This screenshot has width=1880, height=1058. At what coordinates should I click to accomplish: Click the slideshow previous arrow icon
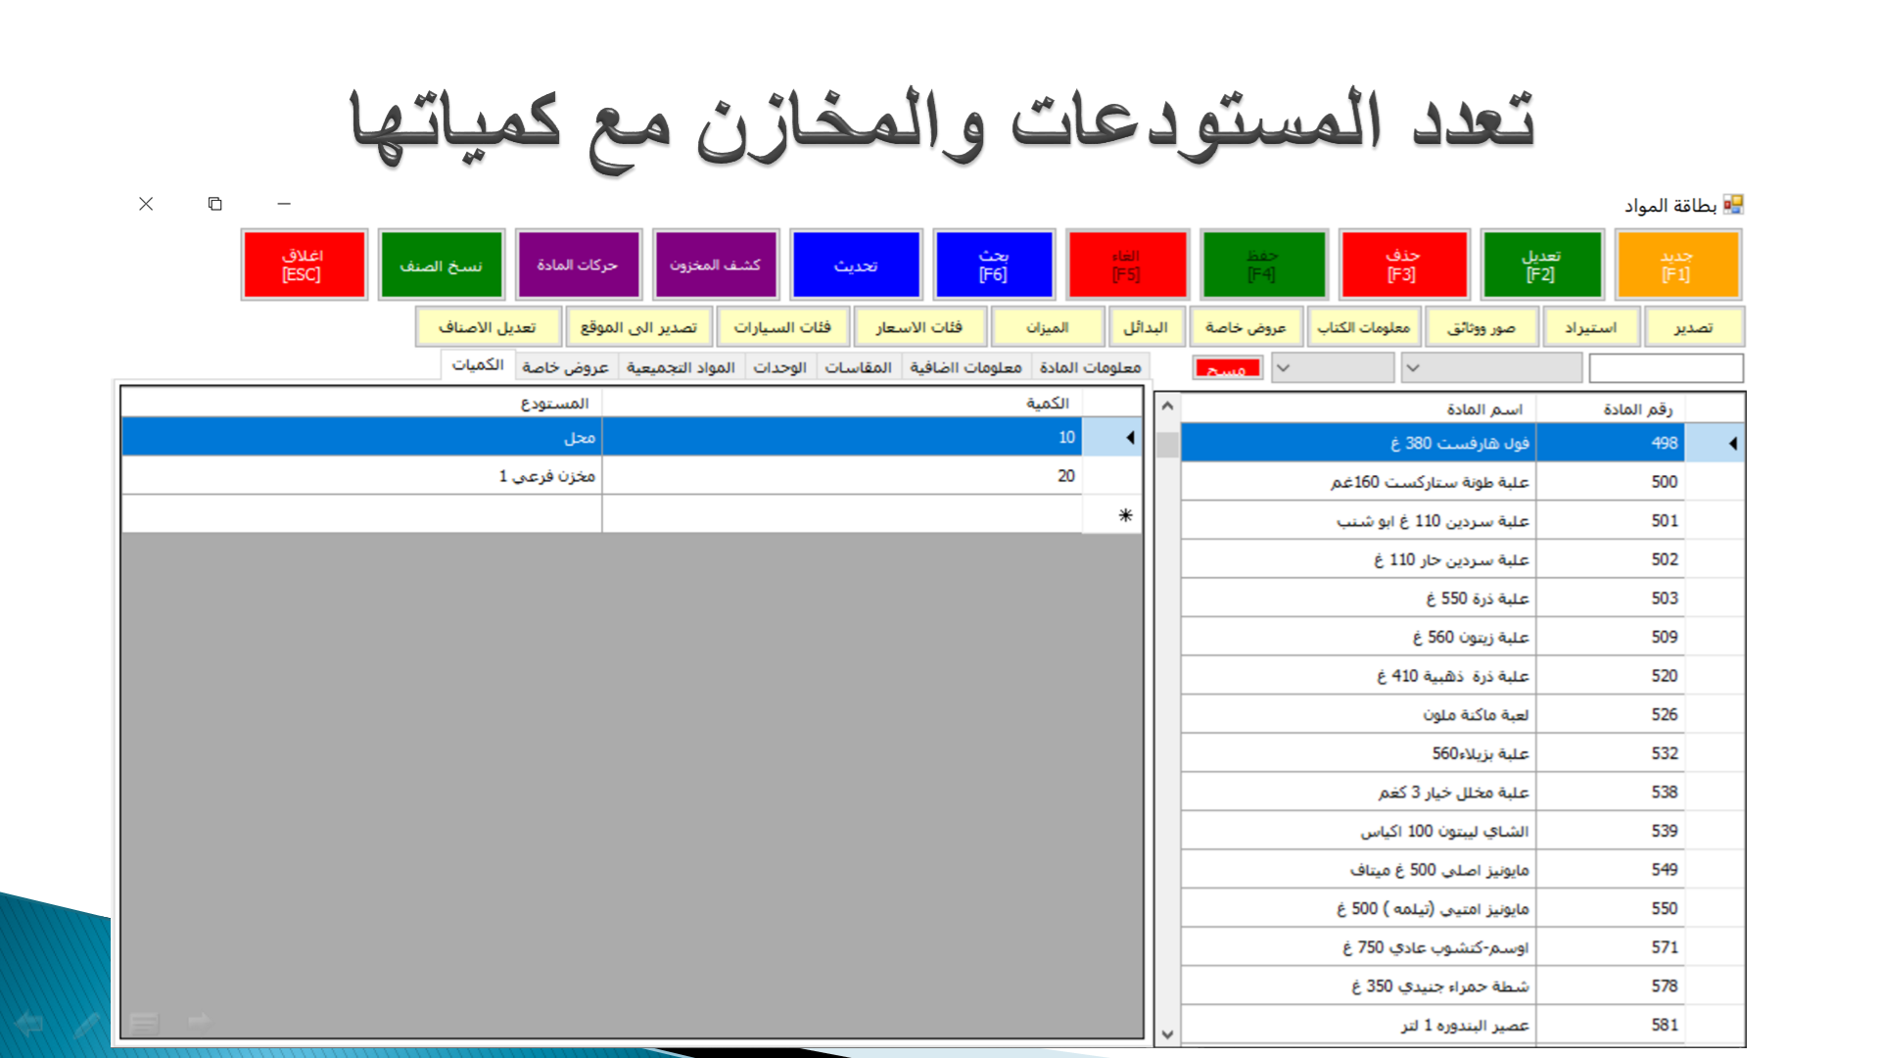point(30,1024)
